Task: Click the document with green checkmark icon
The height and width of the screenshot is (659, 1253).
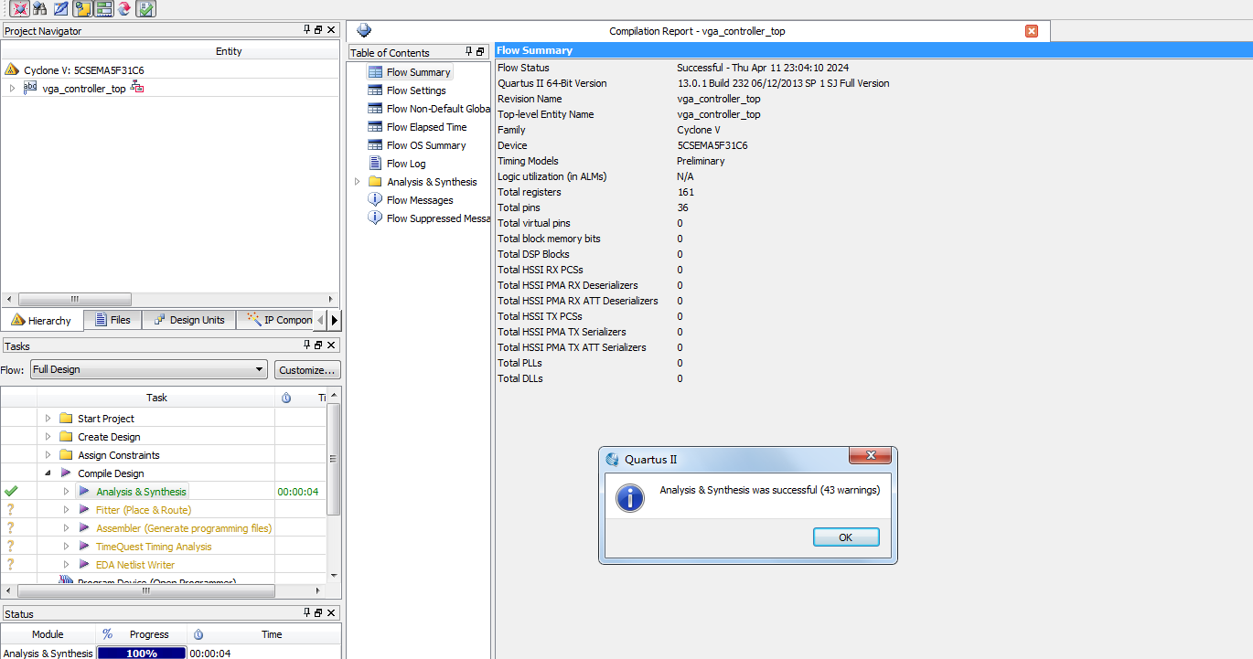Action: coord(145,9)
